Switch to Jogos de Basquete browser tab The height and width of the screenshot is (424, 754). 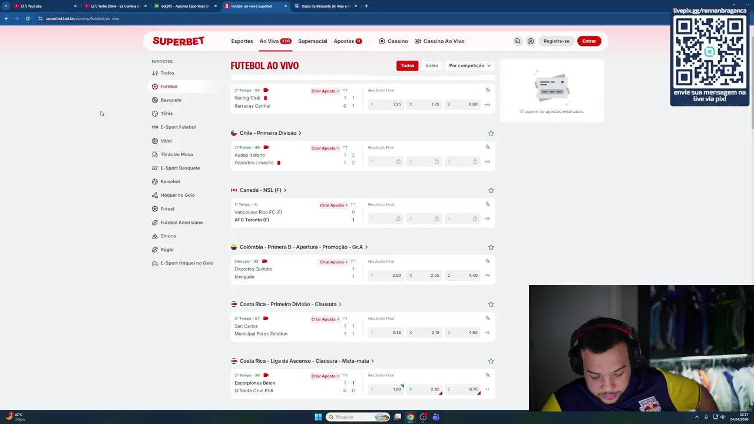tap(326, 6)
